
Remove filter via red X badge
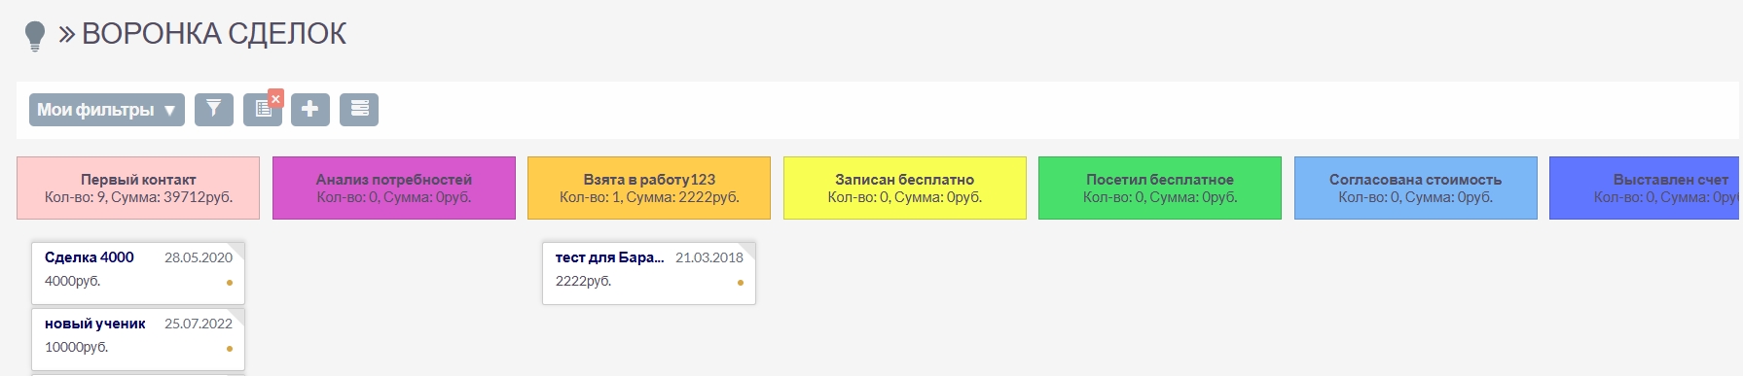tap(275, 98)
